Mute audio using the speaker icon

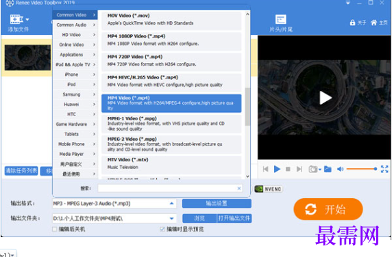coord(340,170)
